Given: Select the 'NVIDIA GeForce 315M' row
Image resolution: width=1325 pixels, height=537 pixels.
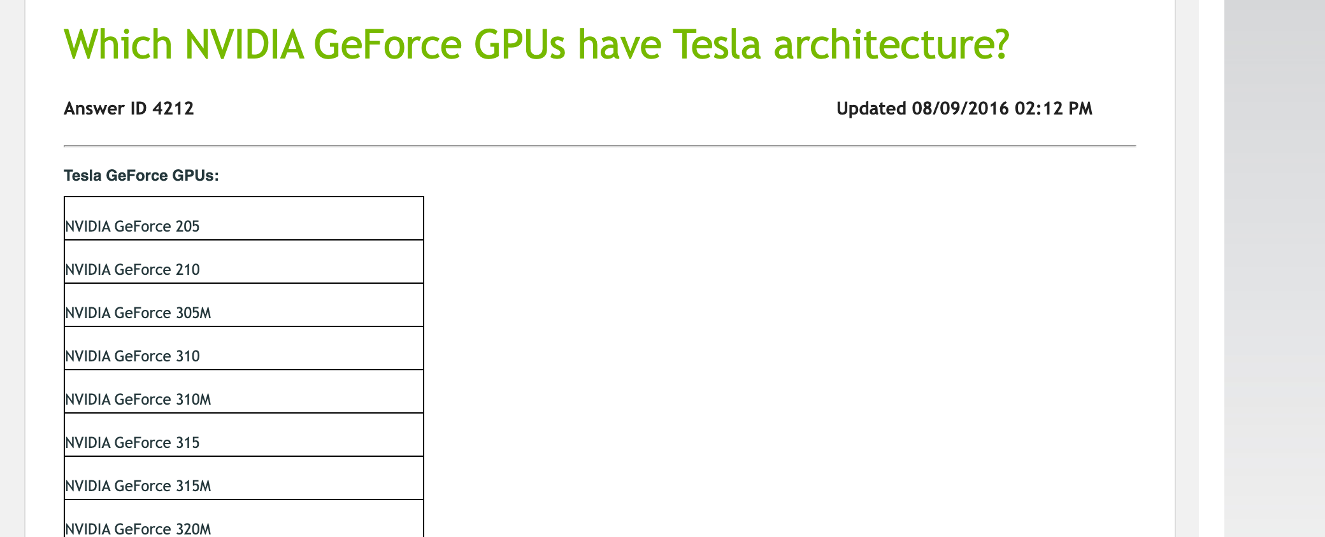Looking at the screenshot, I should click(244, 478).
